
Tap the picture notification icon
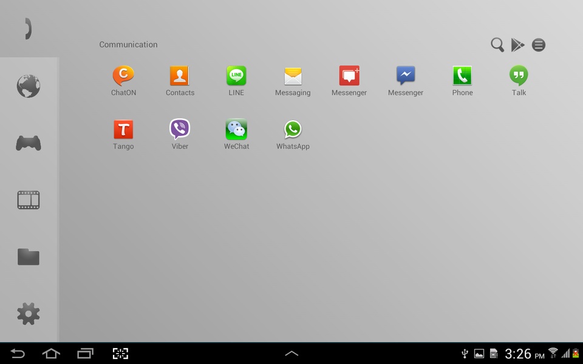tap(479, 354)
